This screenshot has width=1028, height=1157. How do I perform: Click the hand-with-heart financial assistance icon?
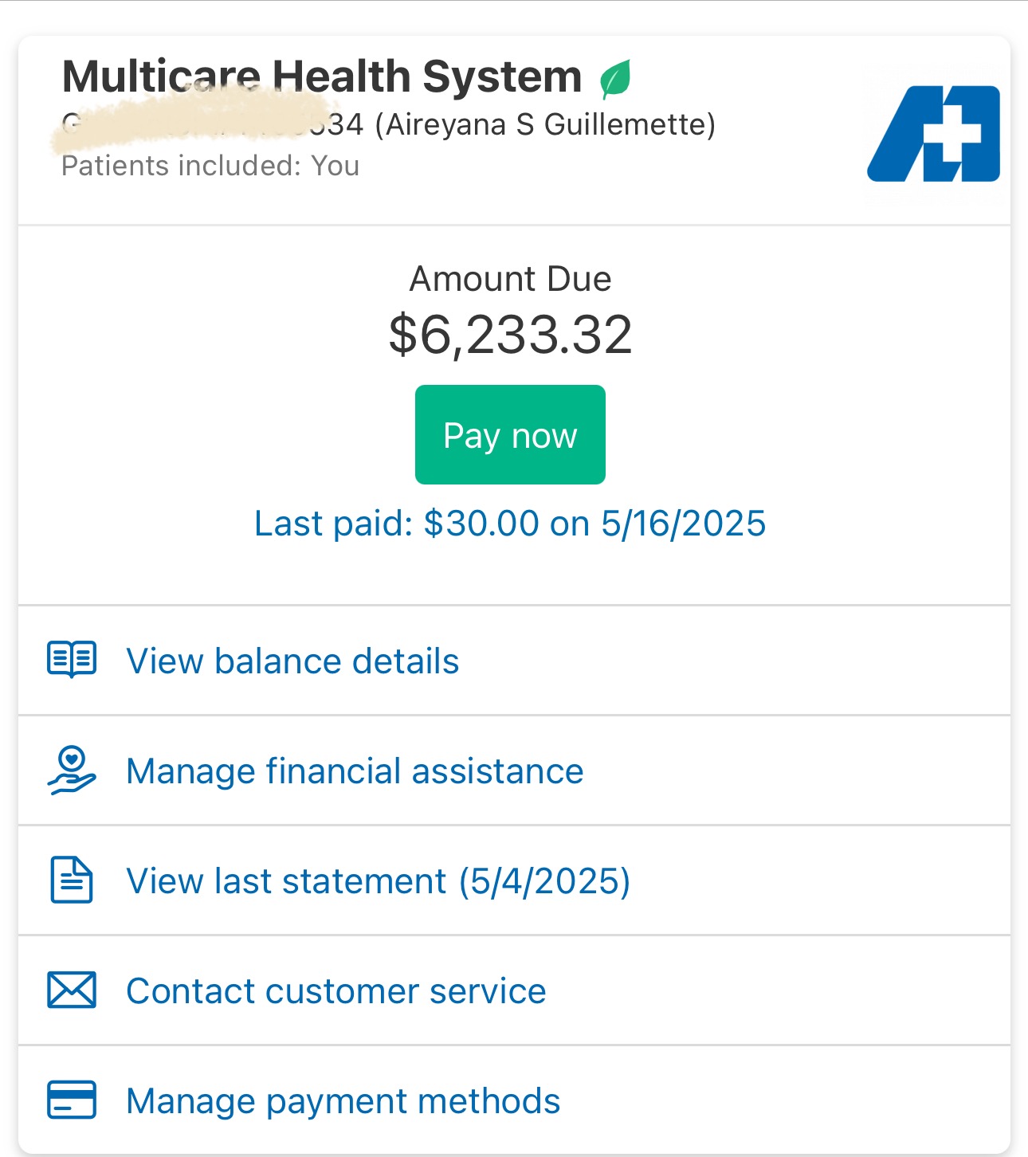pos(72,771)
